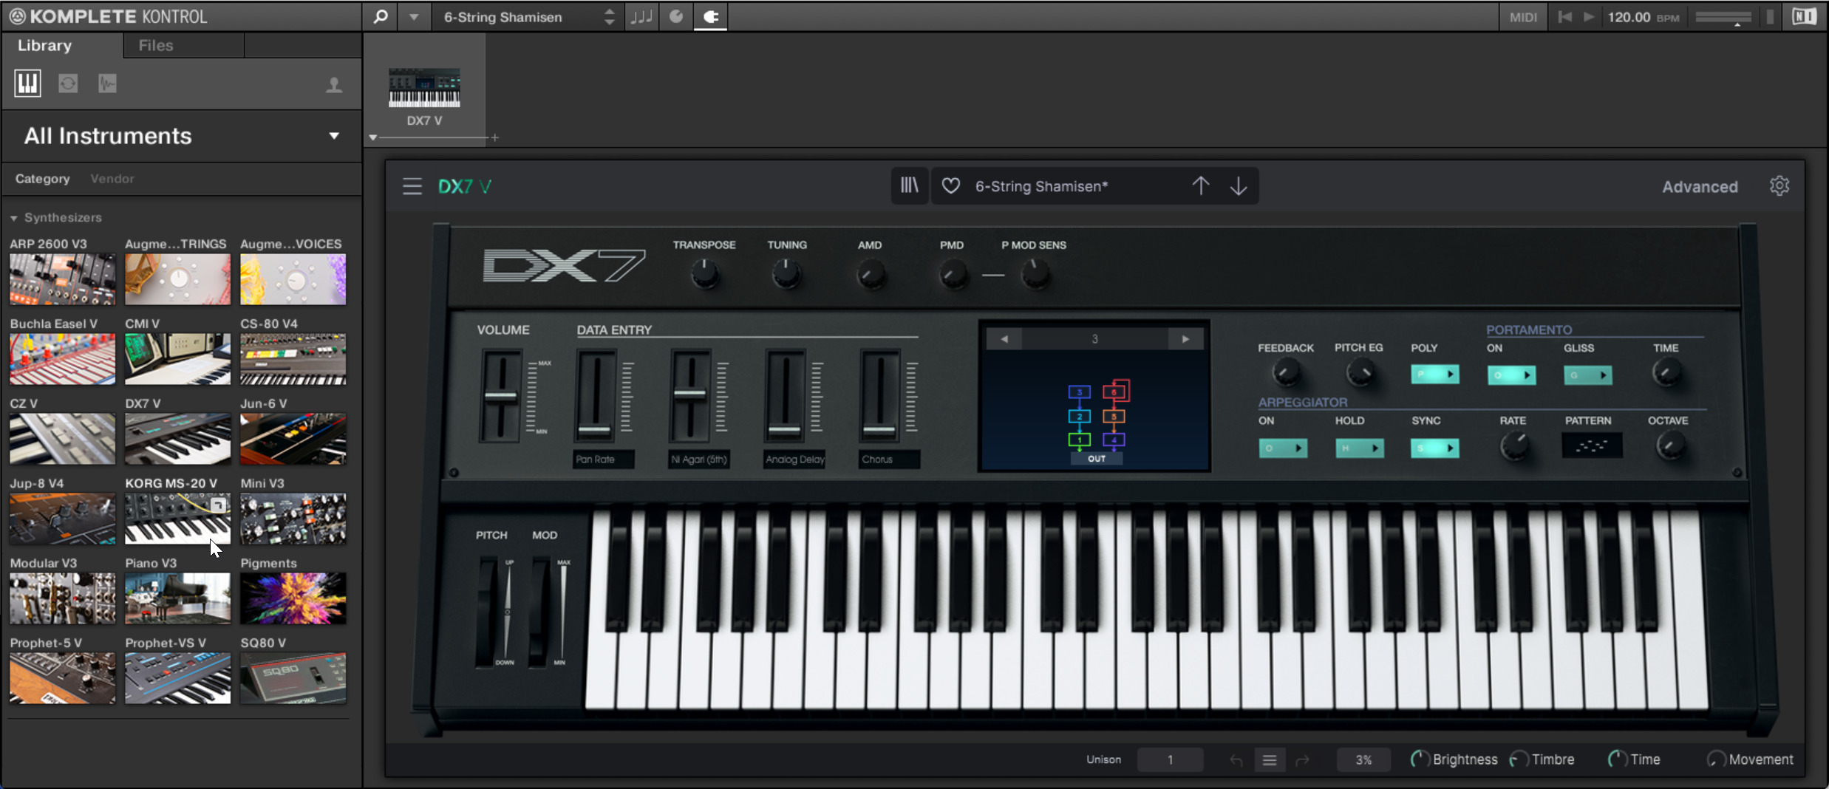The width and height of the screenshot is (1829, 789).
Task: Favorite the preset with the heart icon
Action: click(951, 186)
